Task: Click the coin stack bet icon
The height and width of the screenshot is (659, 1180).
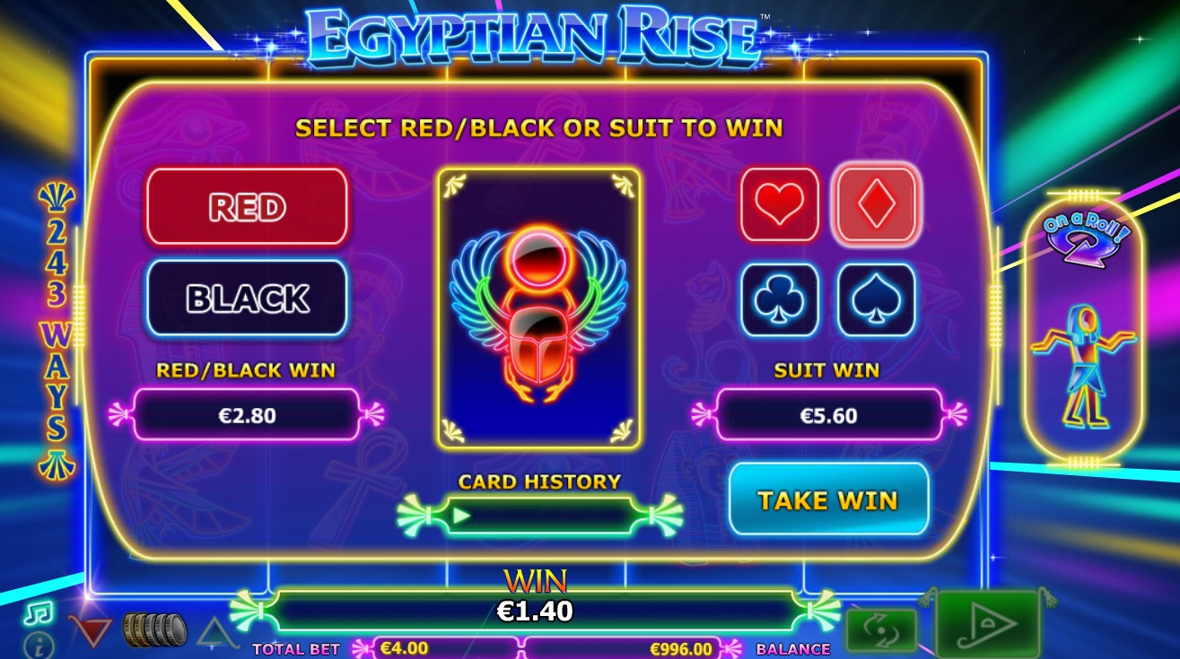Action: [154, 630]
